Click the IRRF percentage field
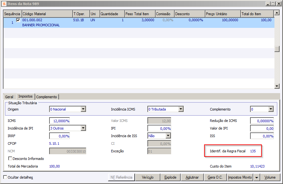283x184 pixels. (x=60, y=136)
